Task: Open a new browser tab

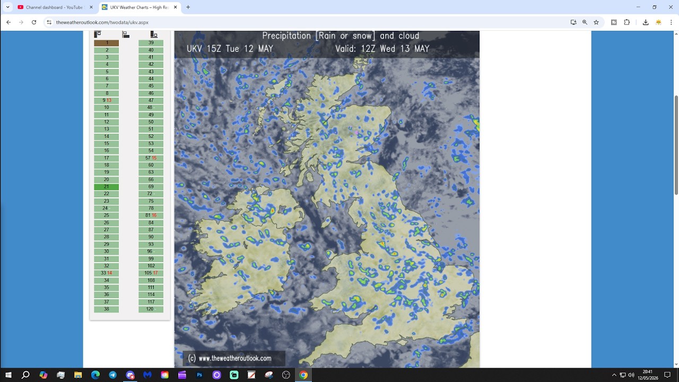Action: 188,7
